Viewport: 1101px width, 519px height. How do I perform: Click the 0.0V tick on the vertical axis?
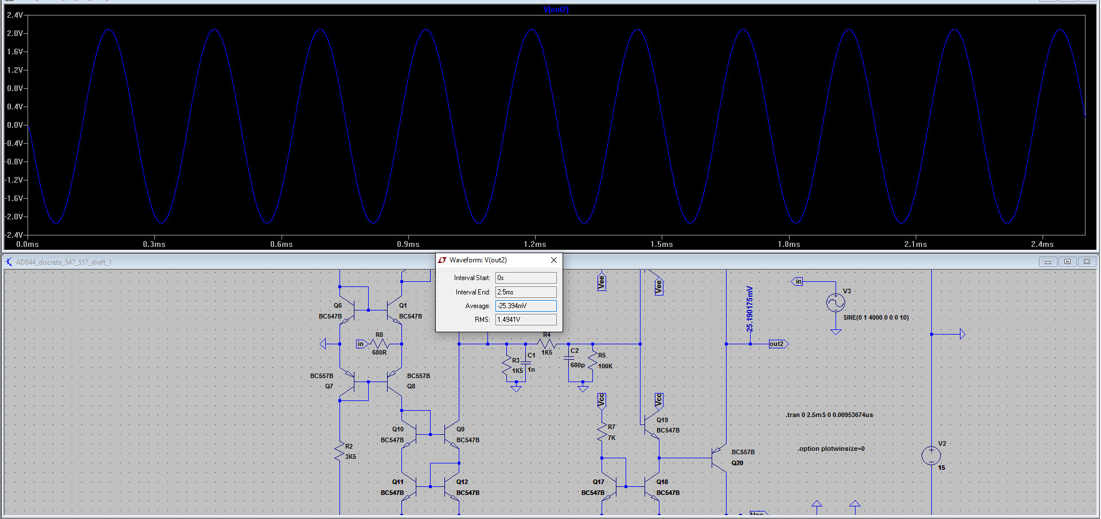click(x=15, y=125)
